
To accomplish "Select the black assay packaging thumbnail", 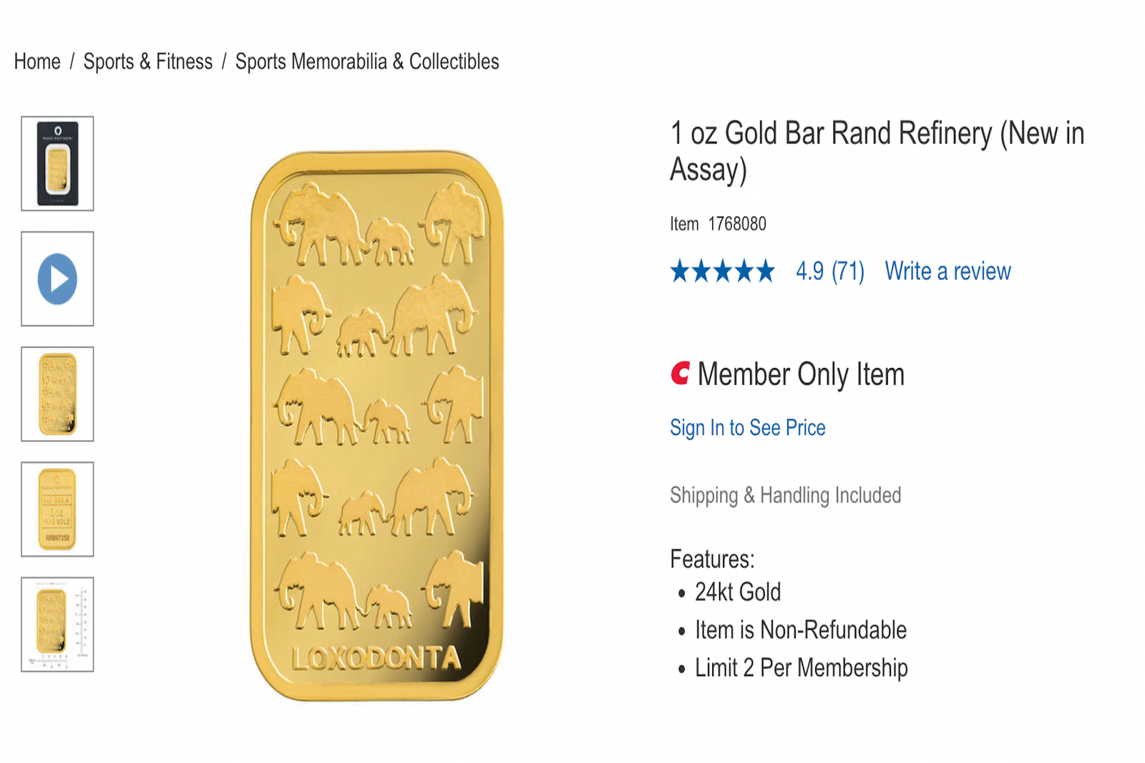I will click(57, 164).
